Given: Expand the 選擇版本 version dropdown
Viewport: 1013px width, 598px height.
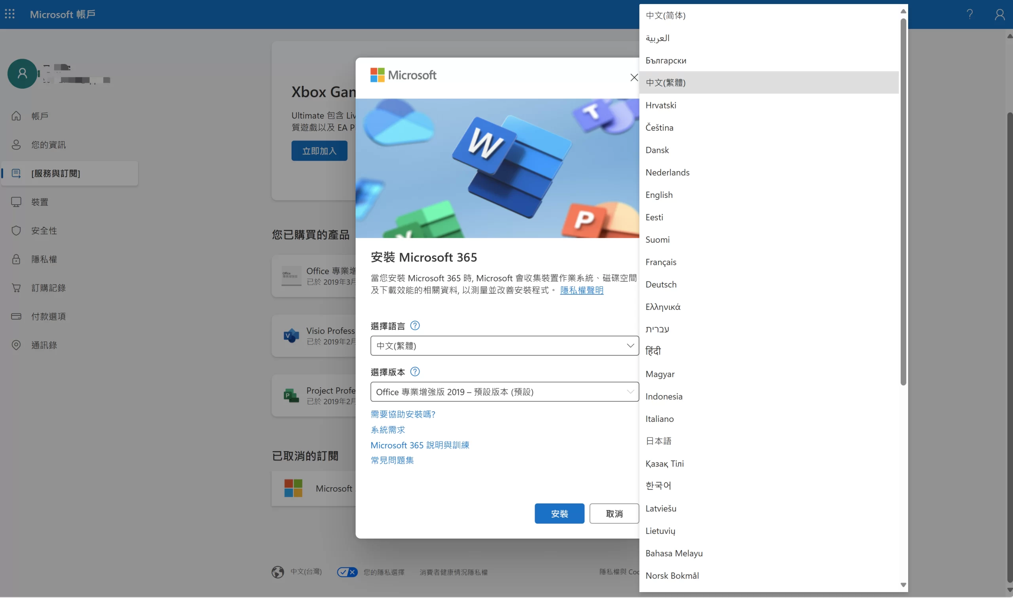Looking at the screenshot, I should point(504,392).
